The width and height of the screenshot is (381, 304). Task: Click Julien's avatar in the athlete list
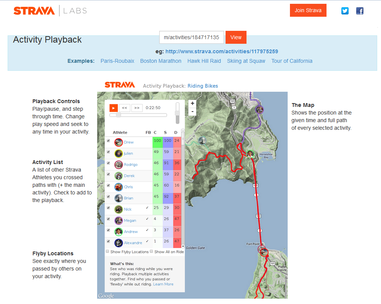pos(118,153)
